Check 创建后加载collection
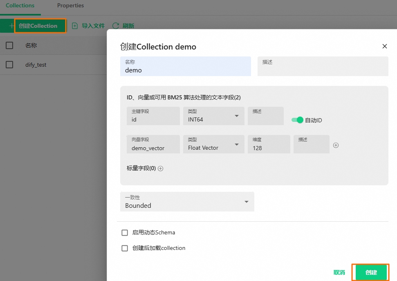 [x=125, y=248]
